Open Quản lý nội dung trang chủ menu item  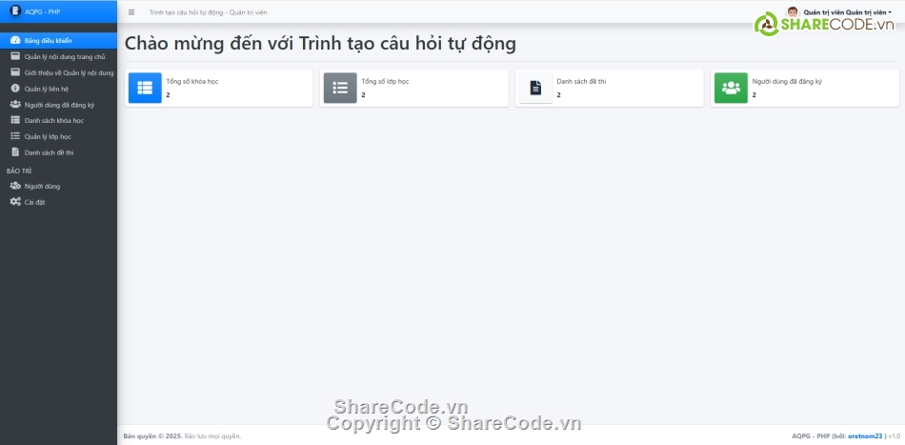click(x=58, y=56)
